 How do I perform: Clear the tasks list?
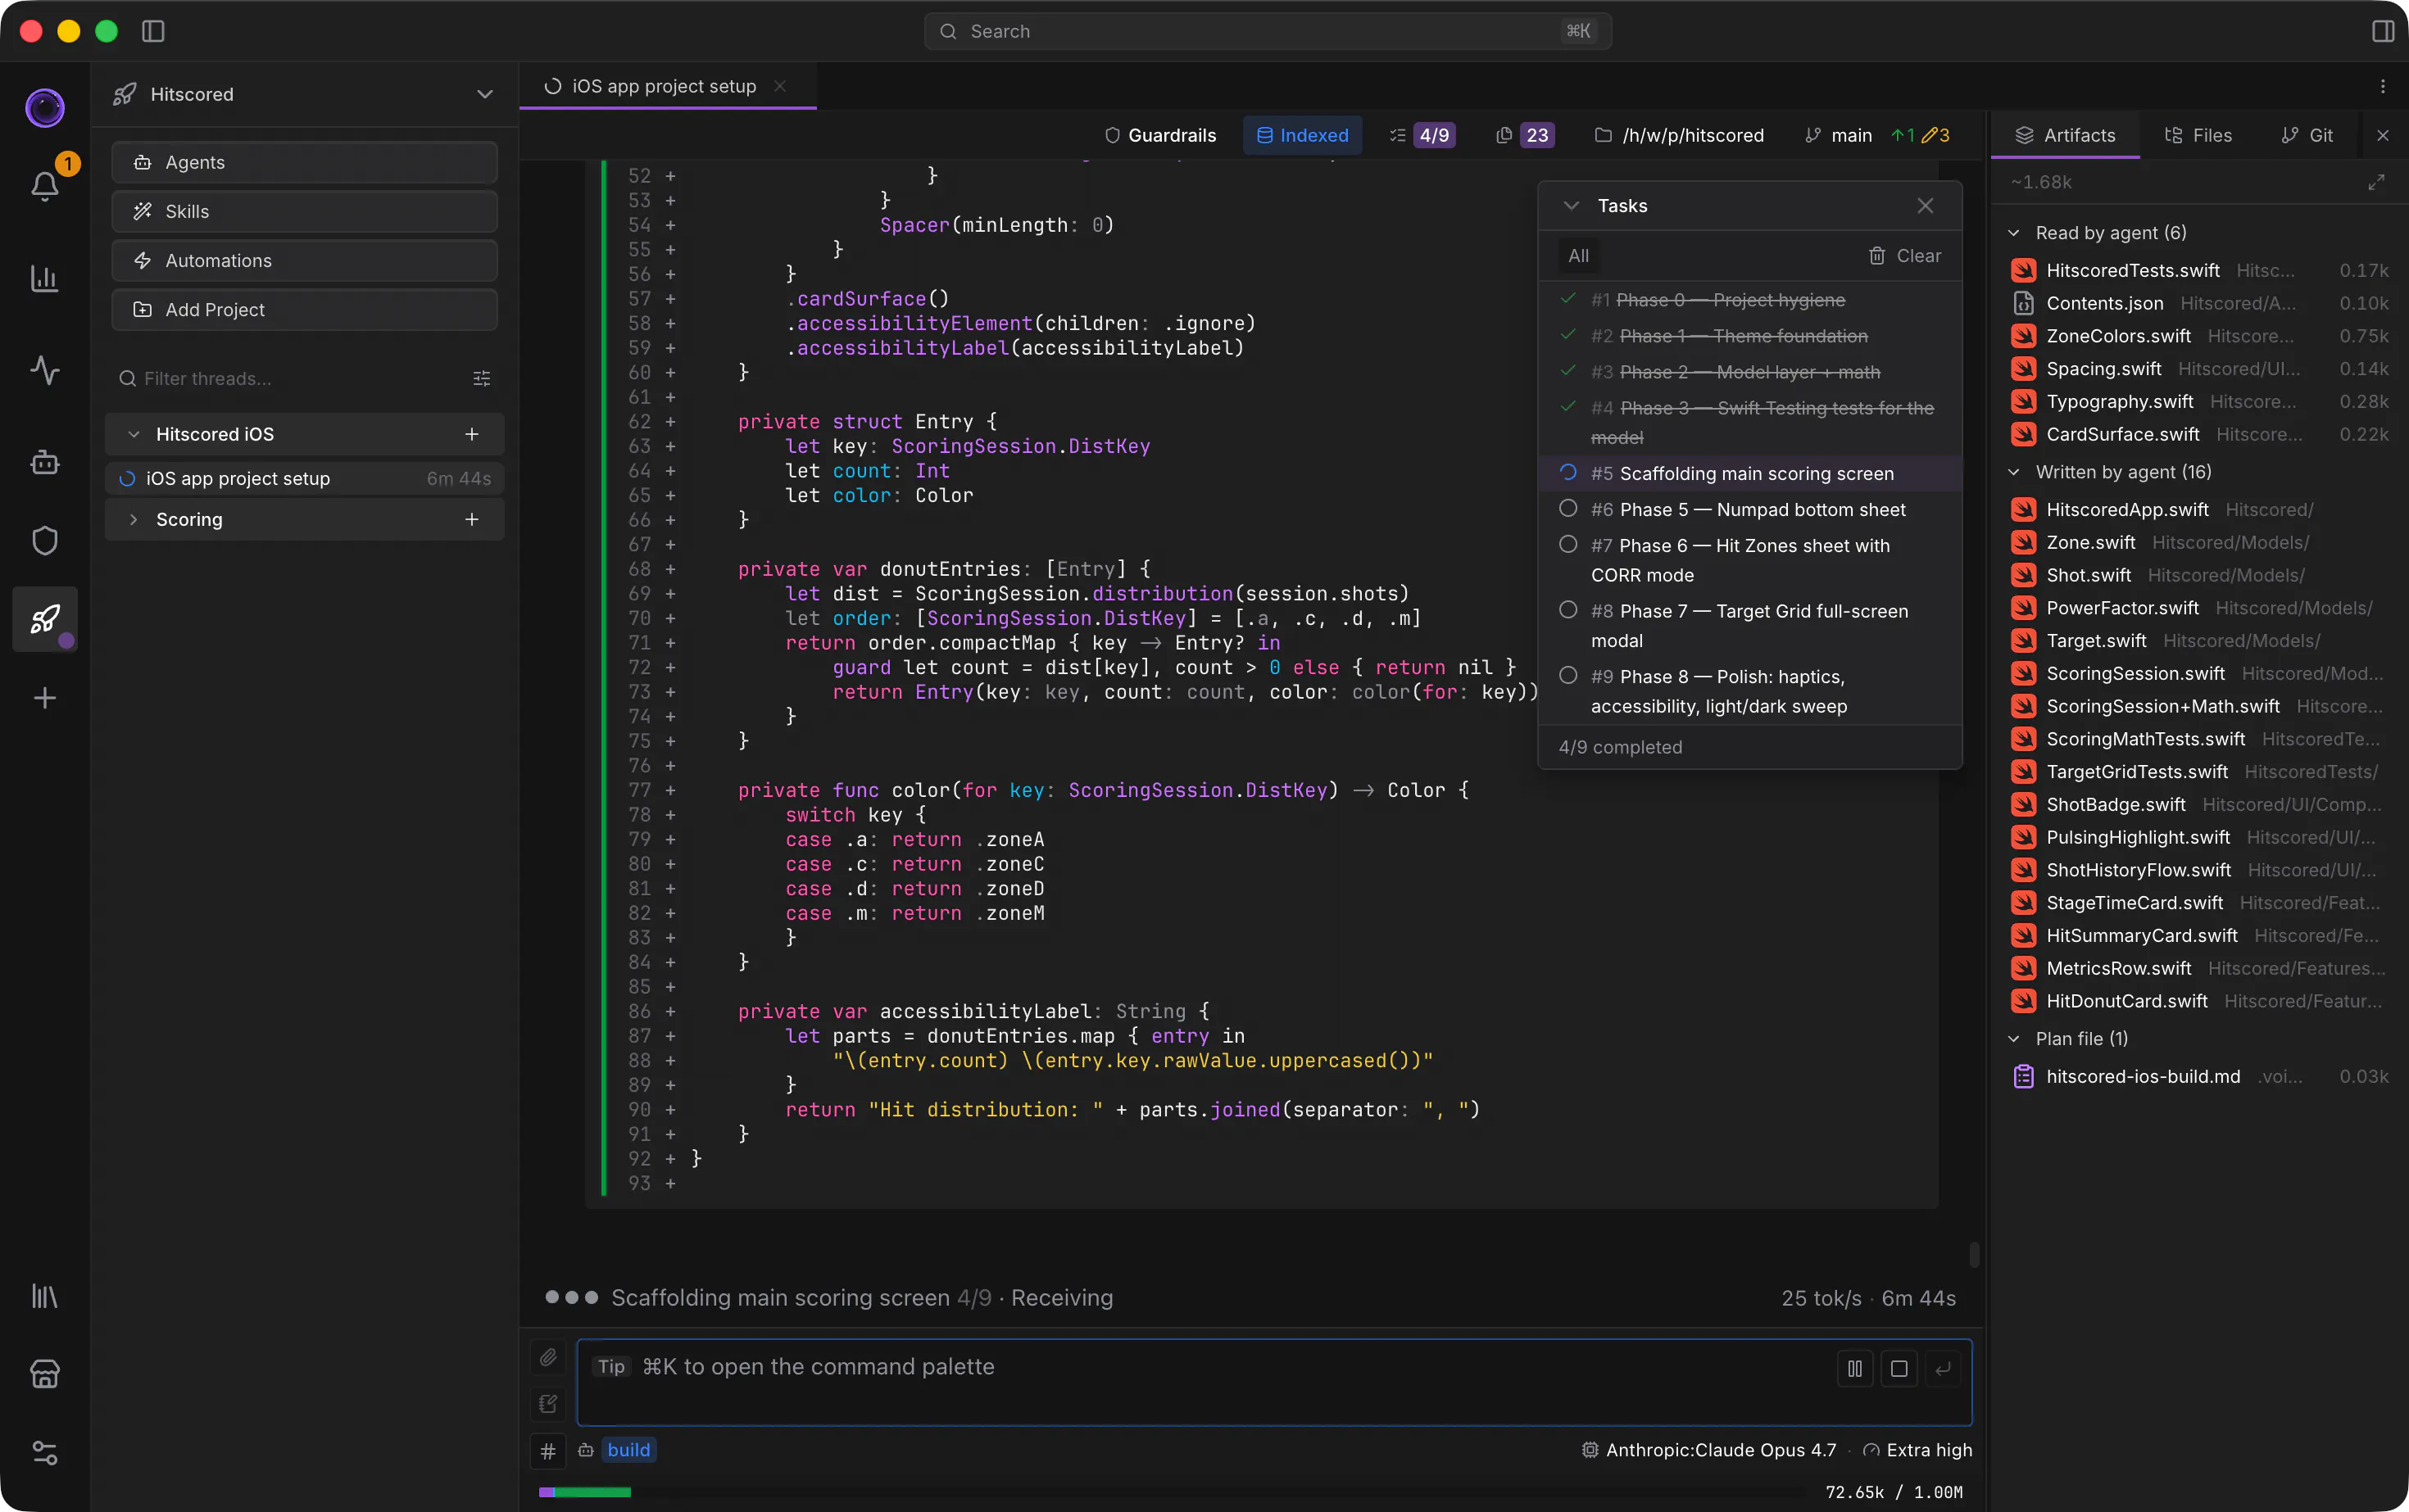click(1903, 256)
